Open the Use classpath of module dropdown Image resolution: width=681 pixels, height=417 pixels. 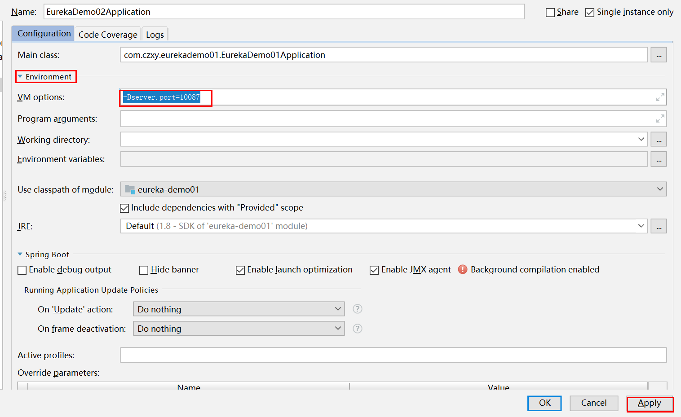tap(660, 189)
